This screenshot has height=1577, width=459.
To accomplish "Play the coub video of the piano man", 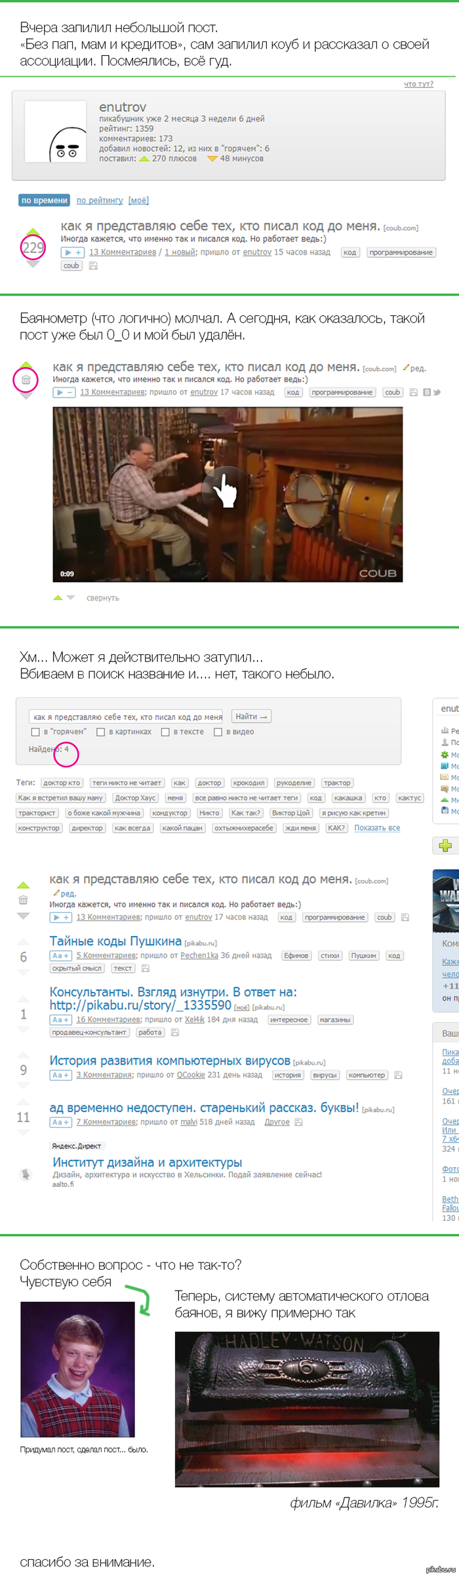I will pos(228,494).
